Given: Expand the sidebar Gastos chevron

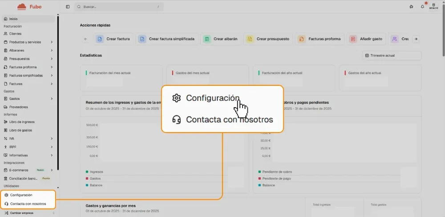Looking at the screenshot, I should tap(52, 99).
